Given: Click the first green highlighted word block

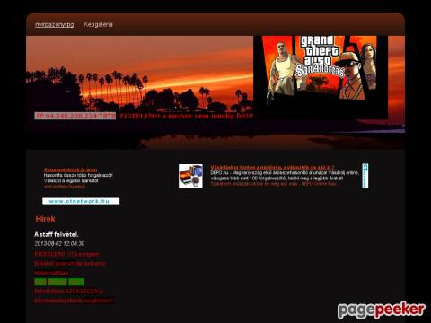Looking at the screenshot, I should coord(40,282).
